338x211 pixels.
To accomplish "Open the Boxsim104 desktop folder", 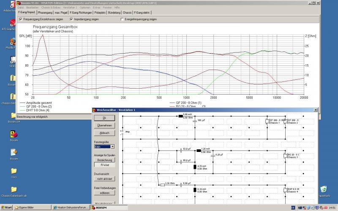I will click(14, 117).
